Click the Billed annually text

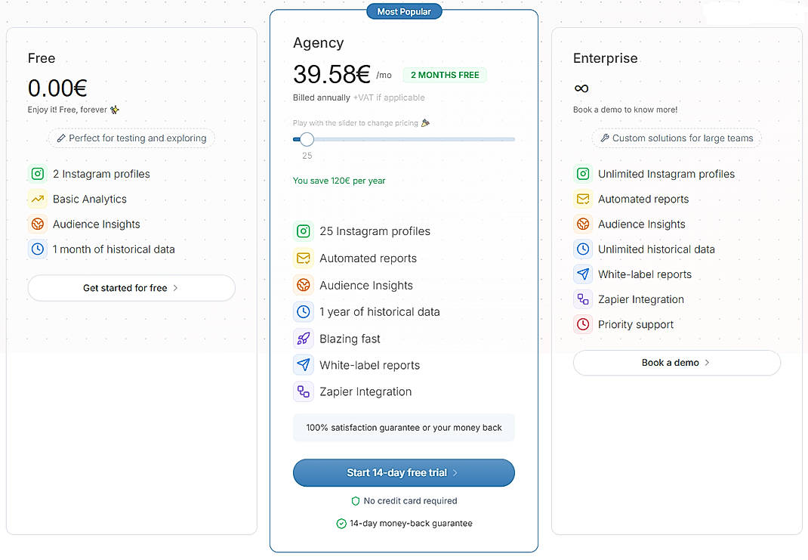pyautogui.click(x=322, y=97)
